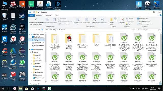The width and height of the screenshot is (163, 91).
Task: Open the Файл ribbon tab
Action: [x=31, y=15]
